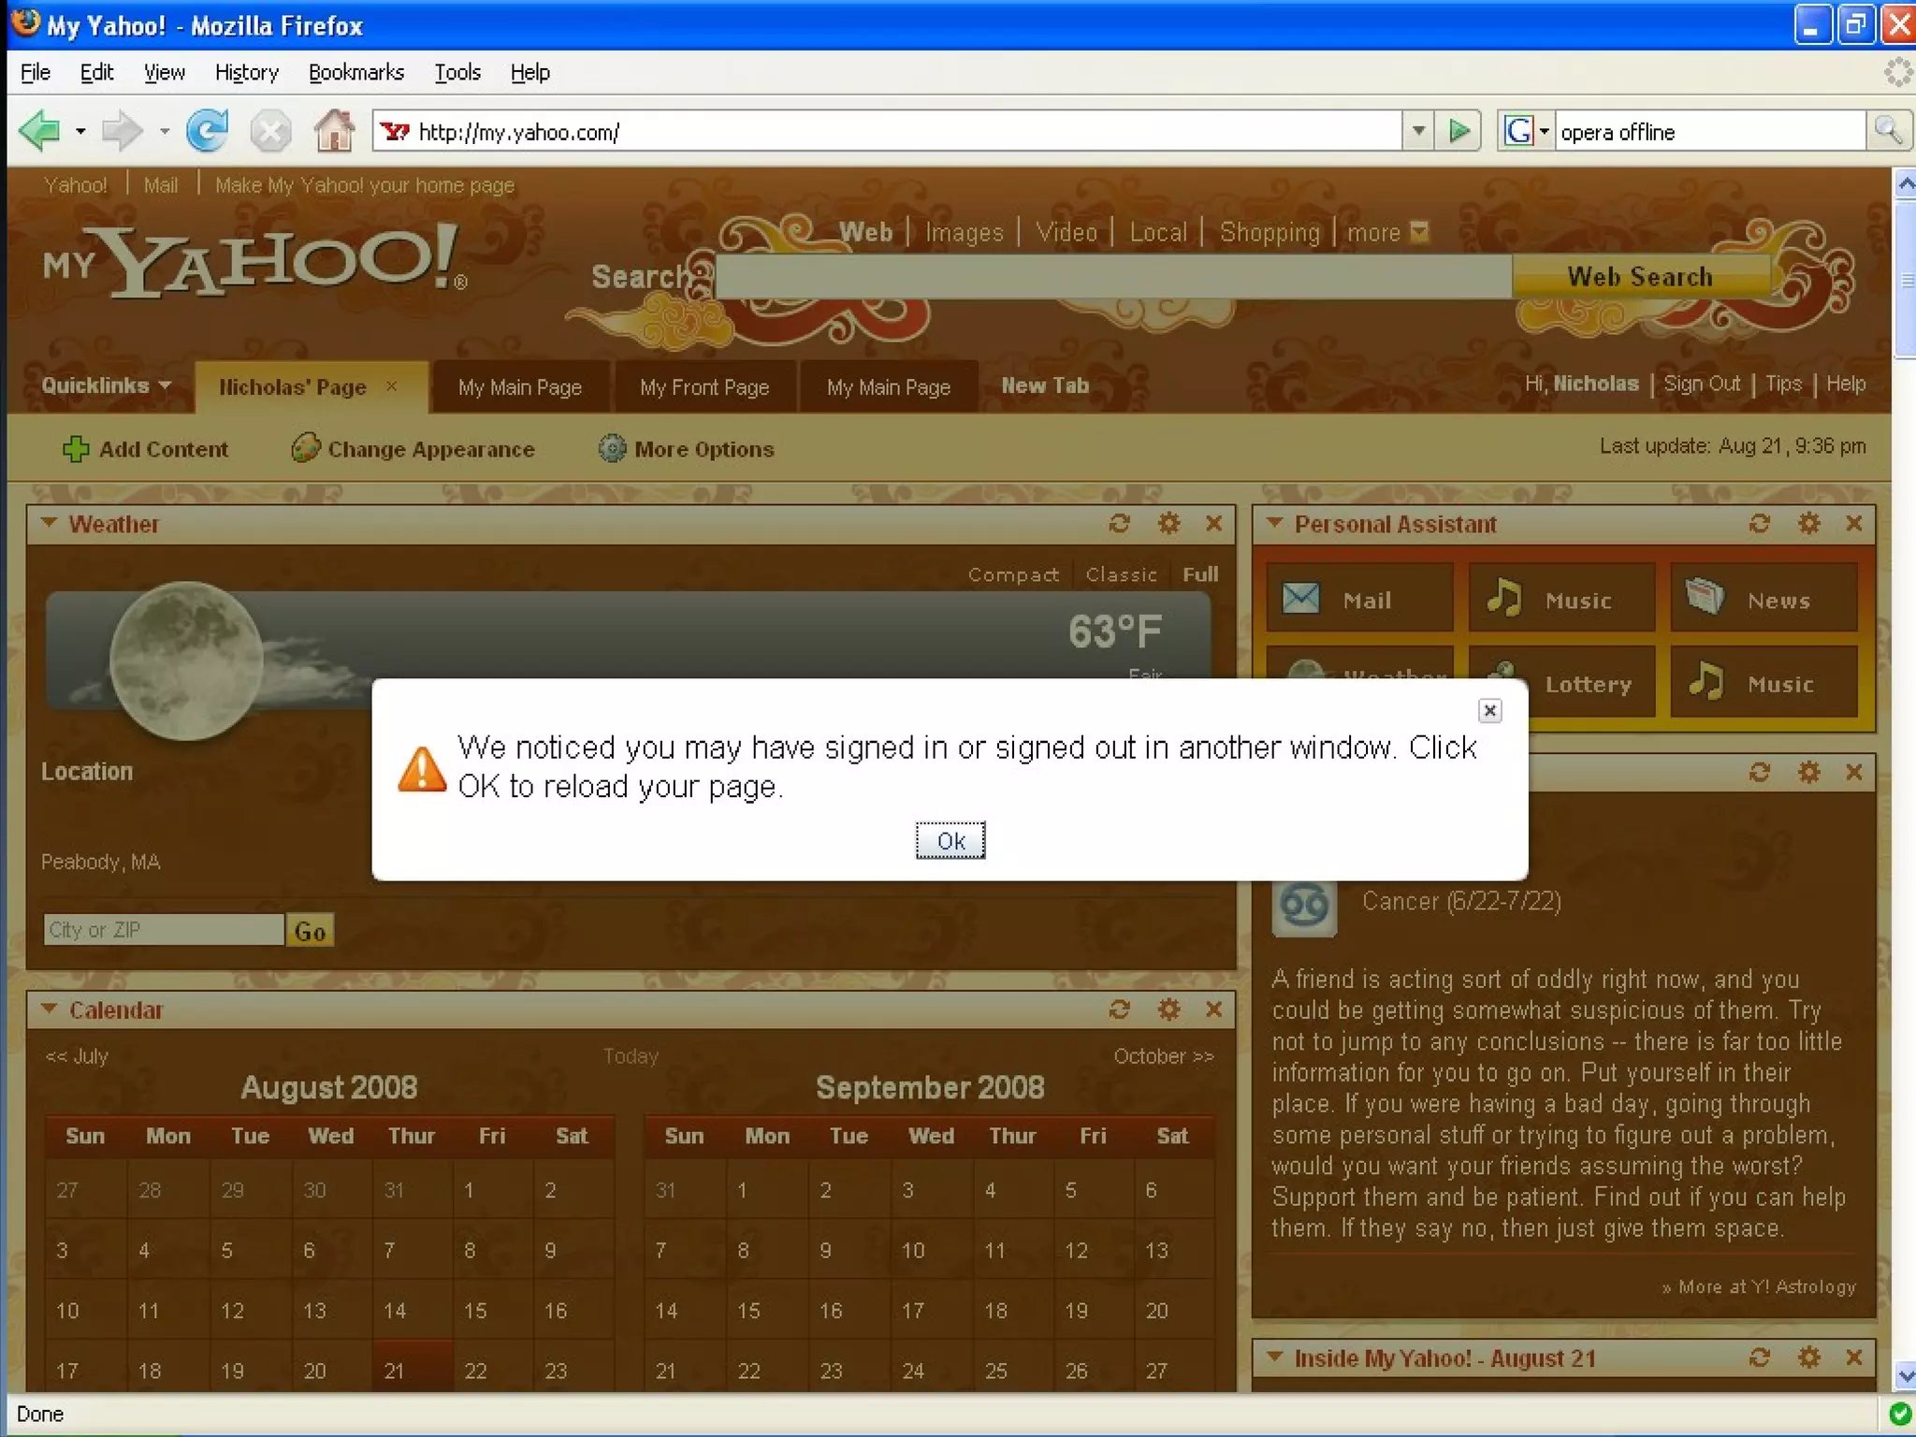Open the Back button history dropdown

(80, 132)
